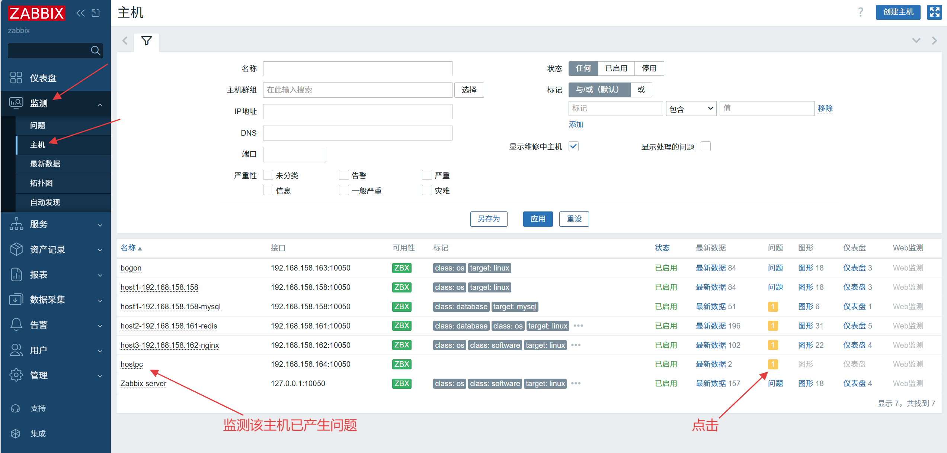The height and width of the screenshot is (453, 947).
Task: Click the 集成 integrations icon
Action: 16,434
